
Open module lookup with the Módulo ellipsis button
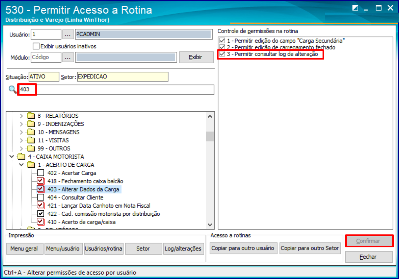tap(68, 57)
